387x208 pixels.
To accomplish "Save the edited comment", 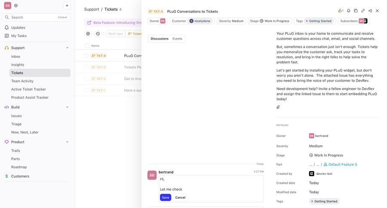I will 166,197.
